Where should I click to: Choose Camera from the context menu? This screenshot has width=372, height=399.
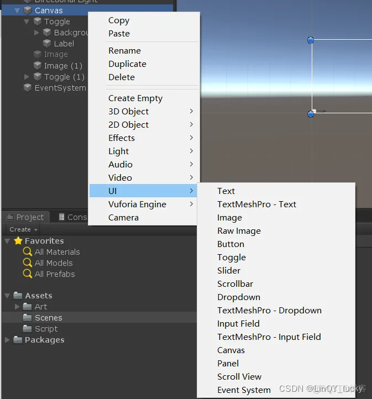[x=143, y=218]
